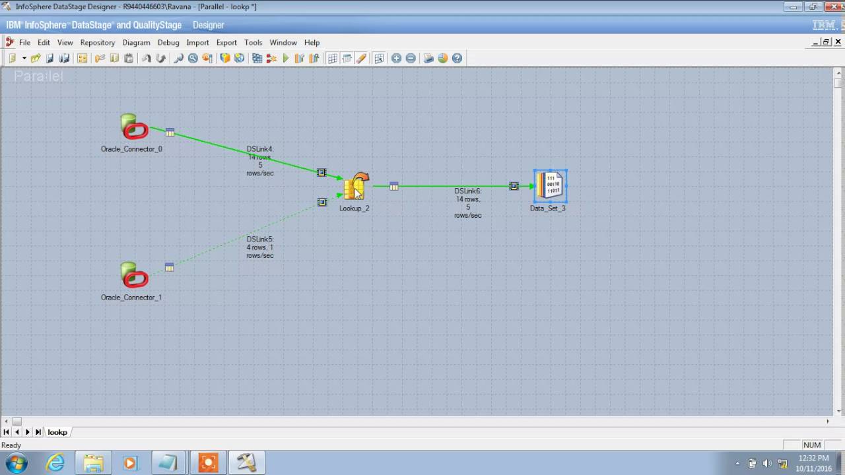Zoom out of the job canvas
The height and width of the screenshot is (475, 845).
click(x=411, y=58)
